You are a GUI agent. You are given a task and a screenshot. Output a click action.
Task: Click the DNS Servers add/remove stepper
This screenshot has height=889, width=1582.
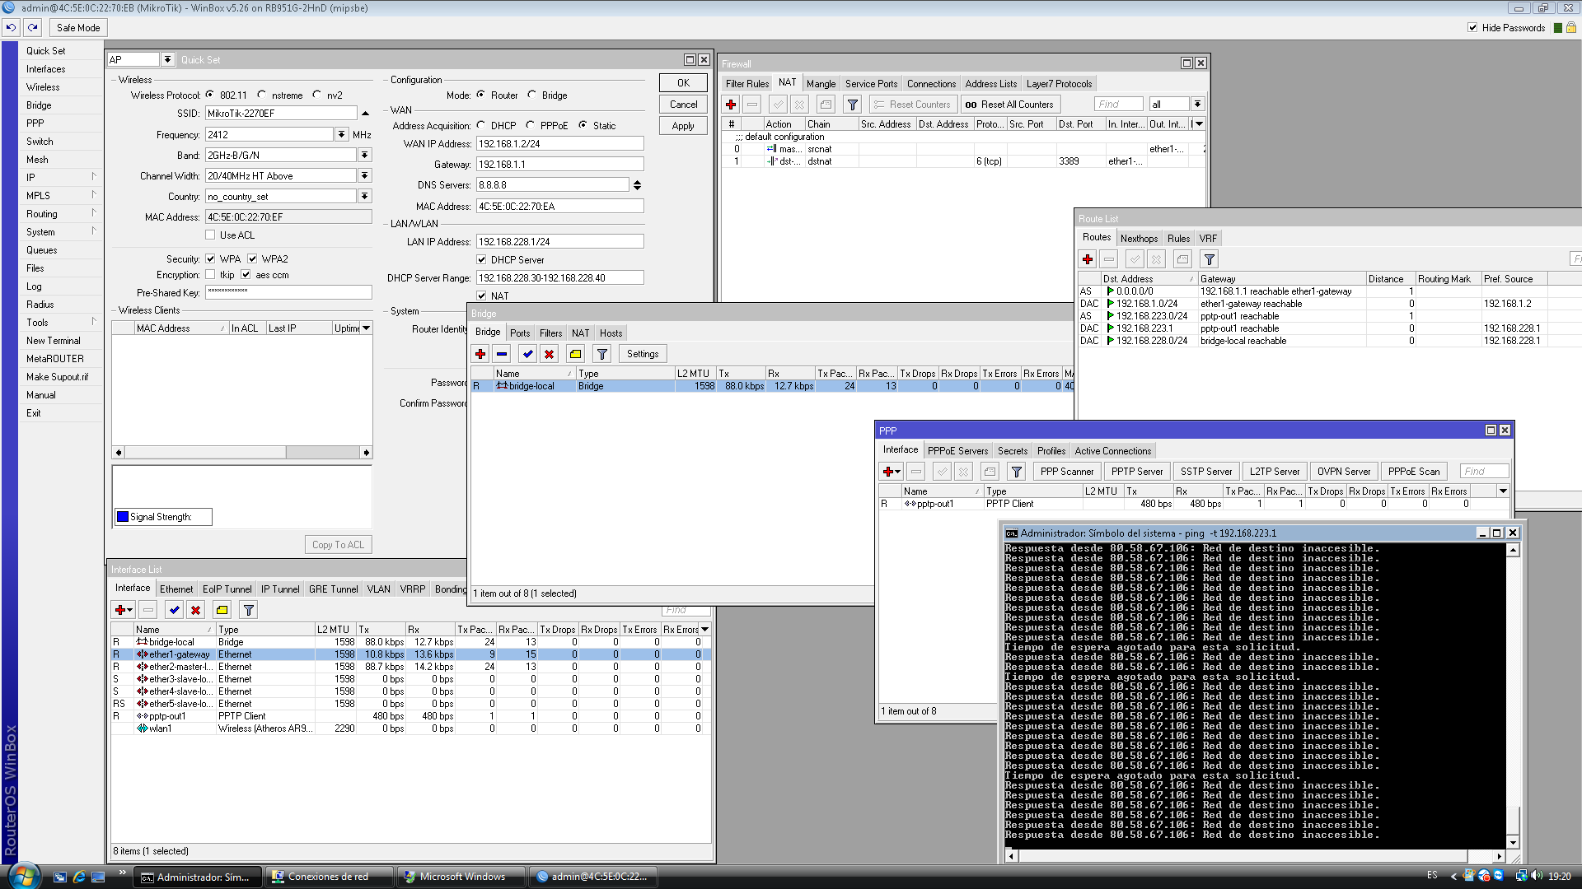tap(637, 185)
